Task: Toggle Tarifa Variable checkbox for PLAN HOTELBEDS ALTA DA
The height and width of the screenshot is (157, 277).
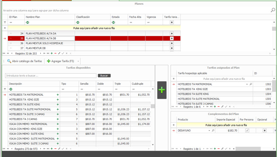Action: coord(172,34)
